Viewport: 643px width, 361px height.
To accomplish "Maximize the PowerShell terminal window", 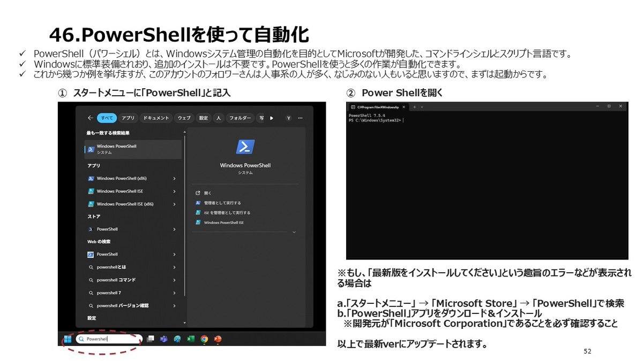I will click(x=609, y=106).
